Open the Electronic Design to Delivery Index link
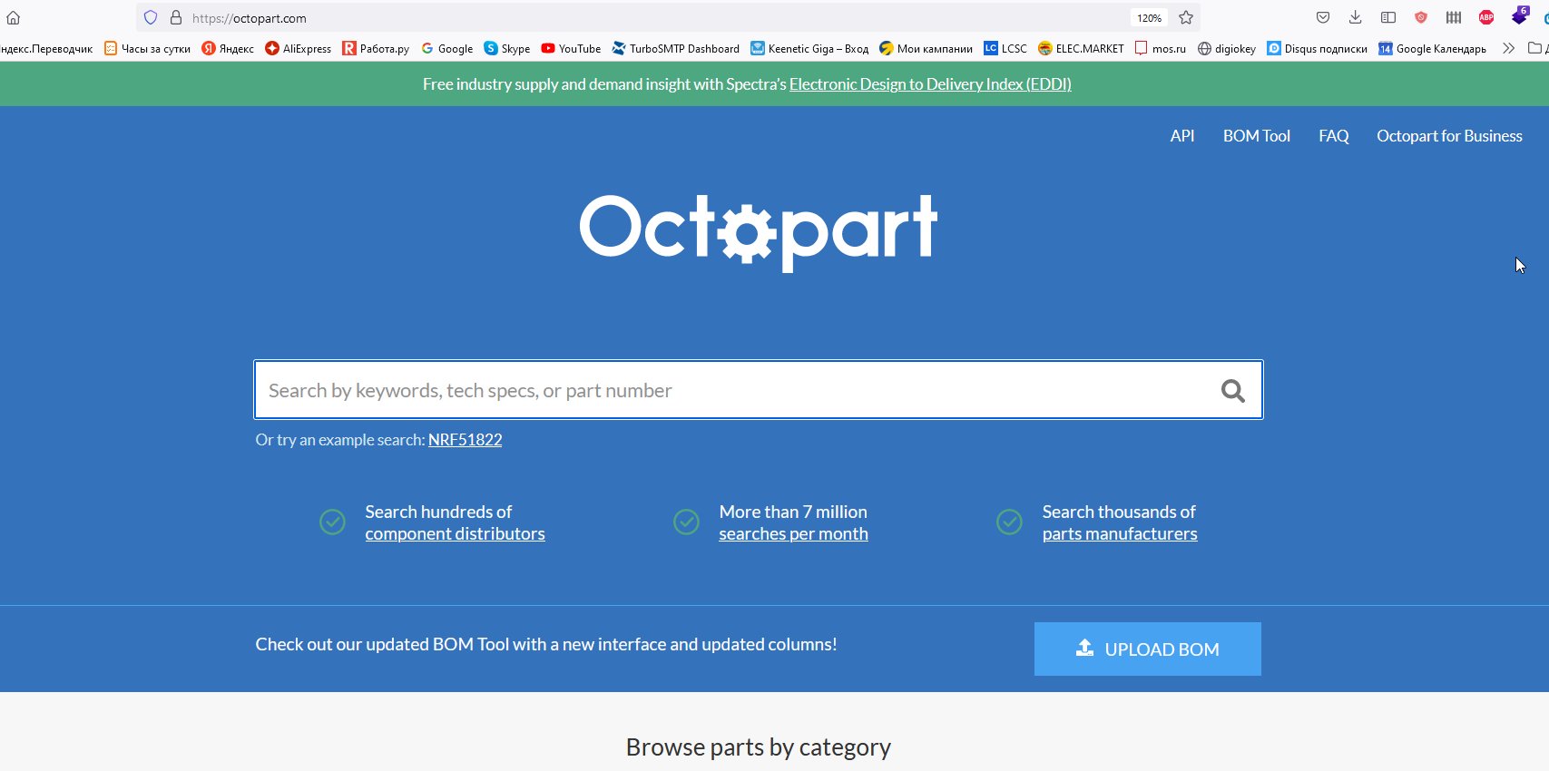Image resolution: width=1549 pixels, height=771 pixels. (x=930, y=84)
